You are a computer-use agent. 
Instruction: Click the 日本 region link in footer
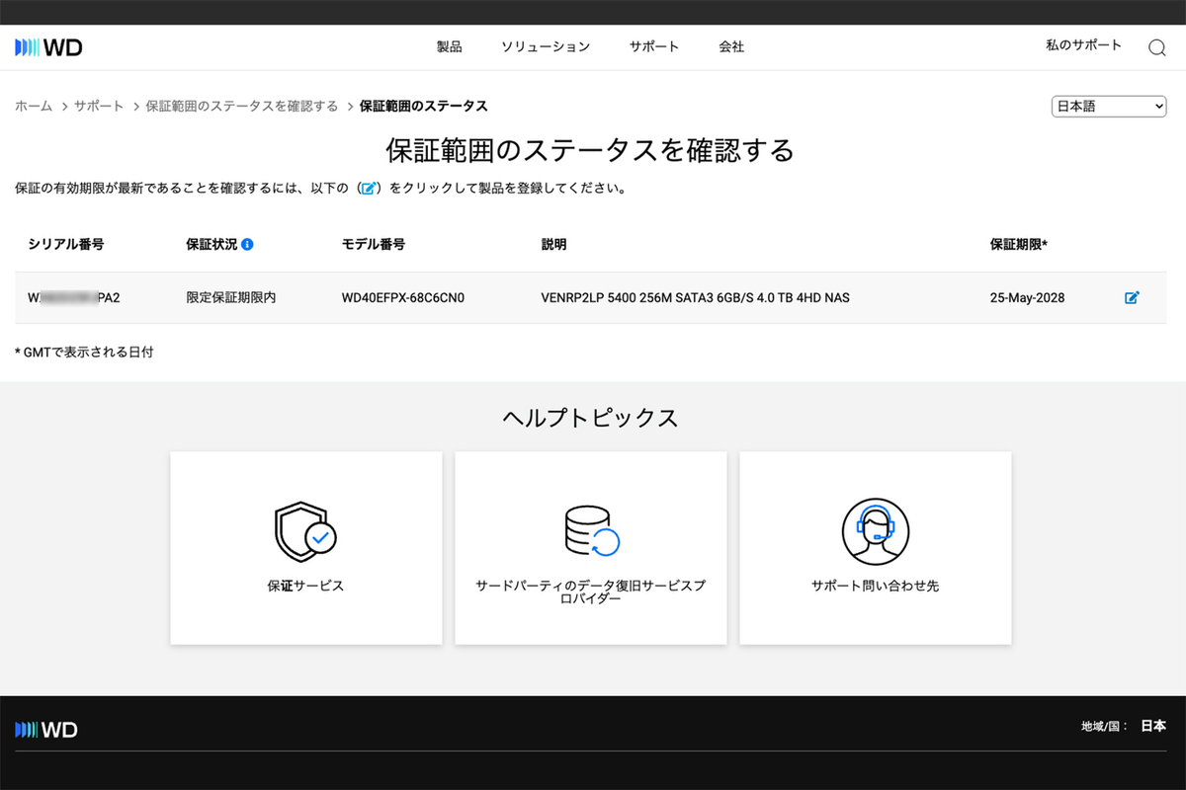coord(1153,726)
